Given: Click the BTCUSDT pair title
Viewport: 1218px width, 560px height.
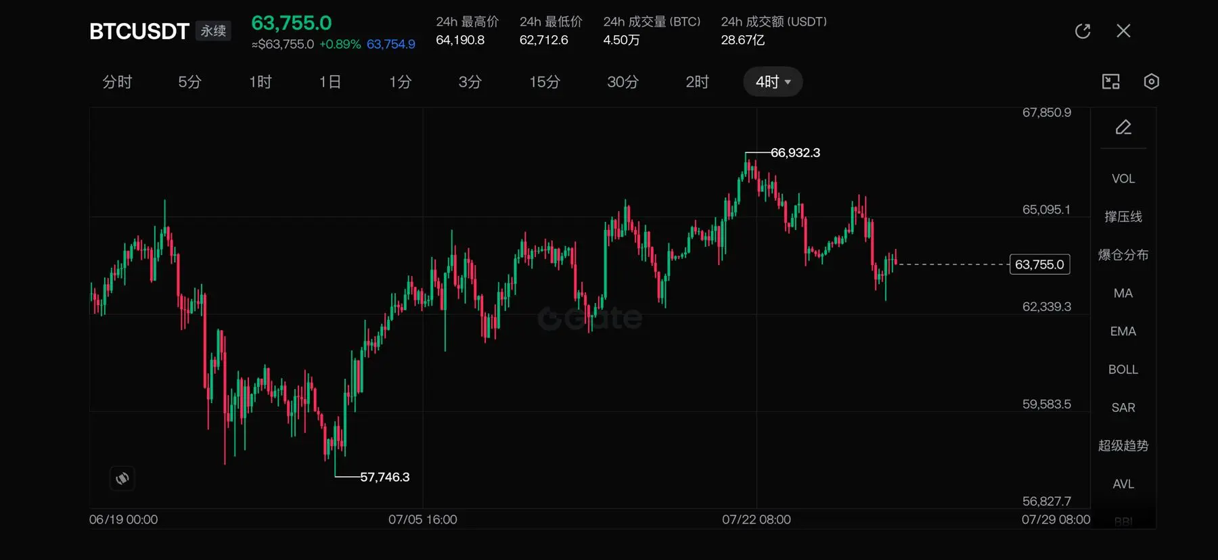Looking at the screenshot, I should 139,31.
